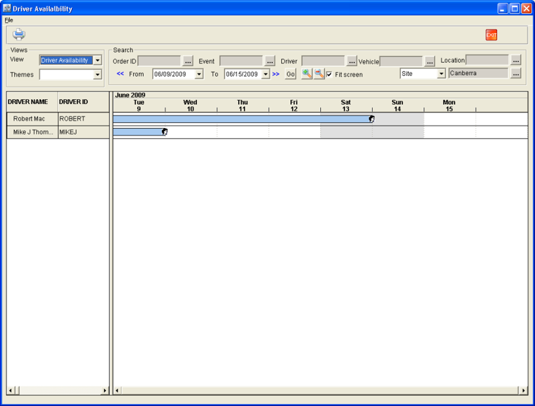This screenshot has width=535, height=406.
Task: Click Robert Mac availability bar
Action: tap(242, 119)
